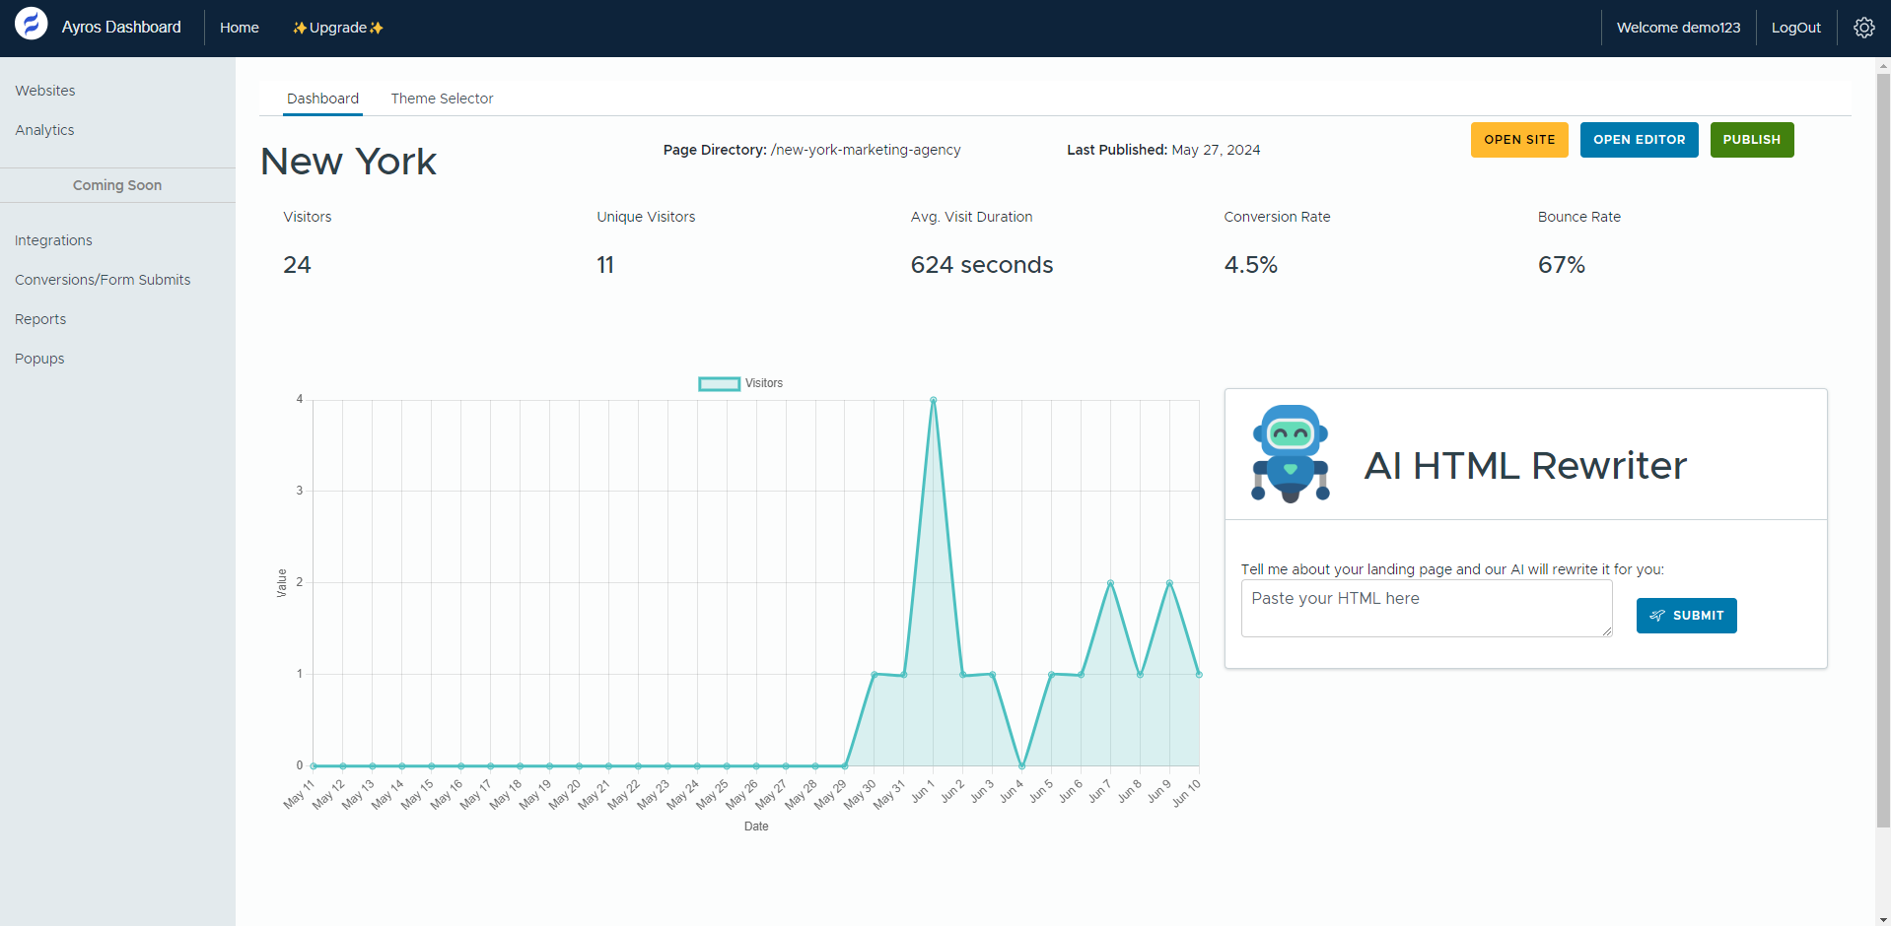Open Websites in the sidebar

[x=45, y=91]
